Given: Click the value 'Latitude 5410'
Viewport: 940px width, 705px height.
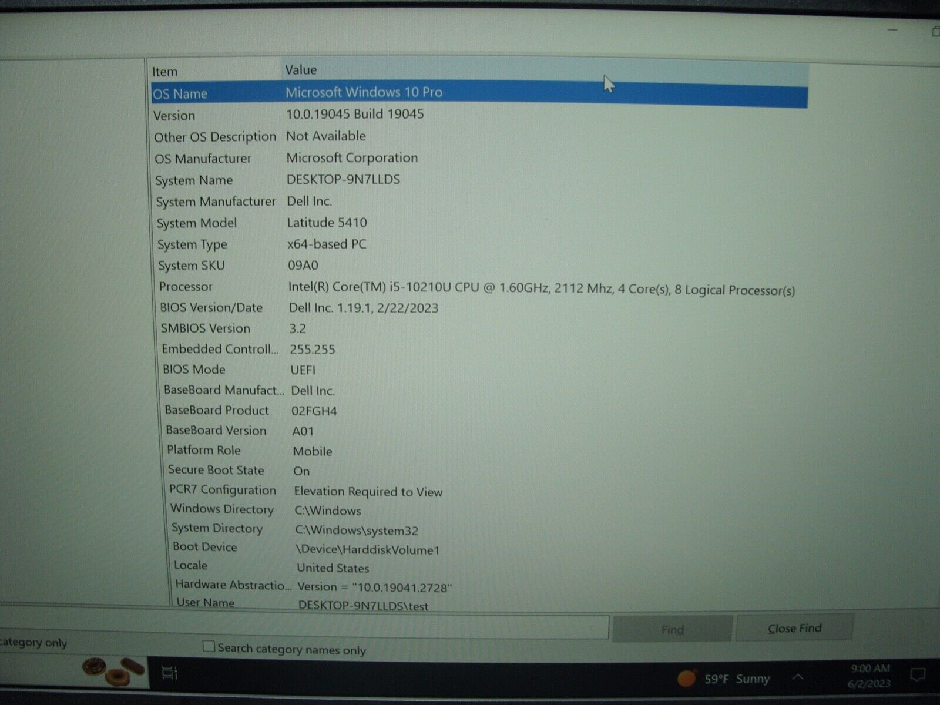Looking at the screenshot, I should tap(327, 223).
